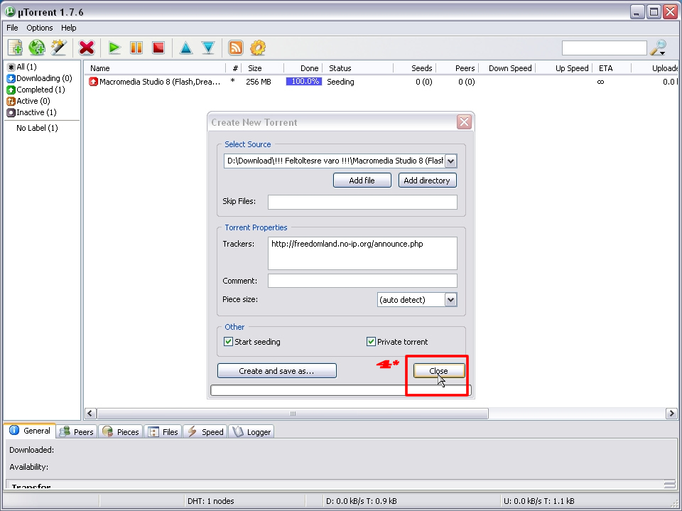
Task: Click the Create and save as button
Action: click(x=276, y=371)
